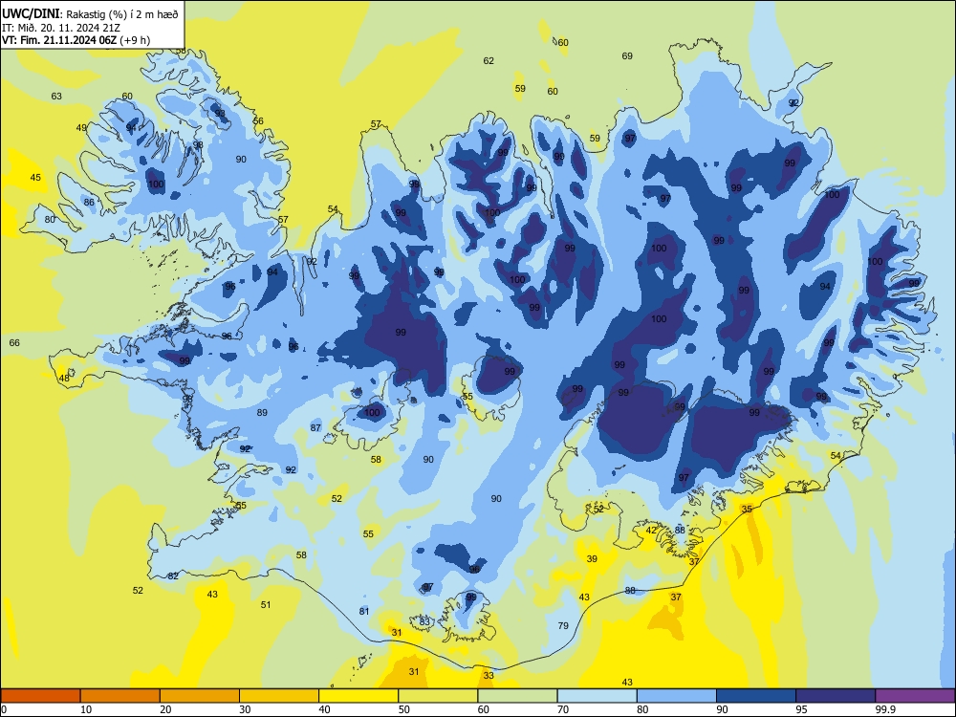Click the map value 42 in the southeast

[651, 531]
